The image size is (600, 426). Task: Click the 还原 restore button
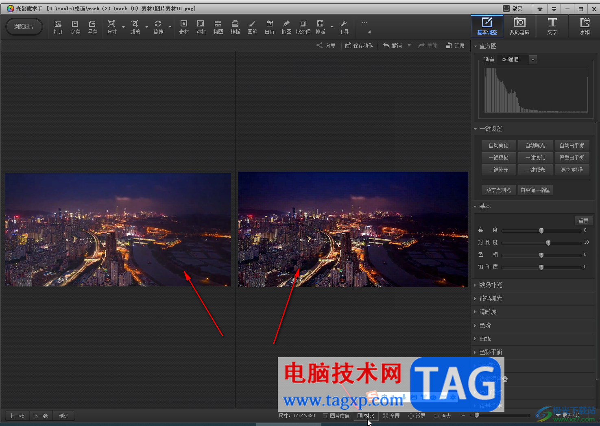tap(455, 46)
